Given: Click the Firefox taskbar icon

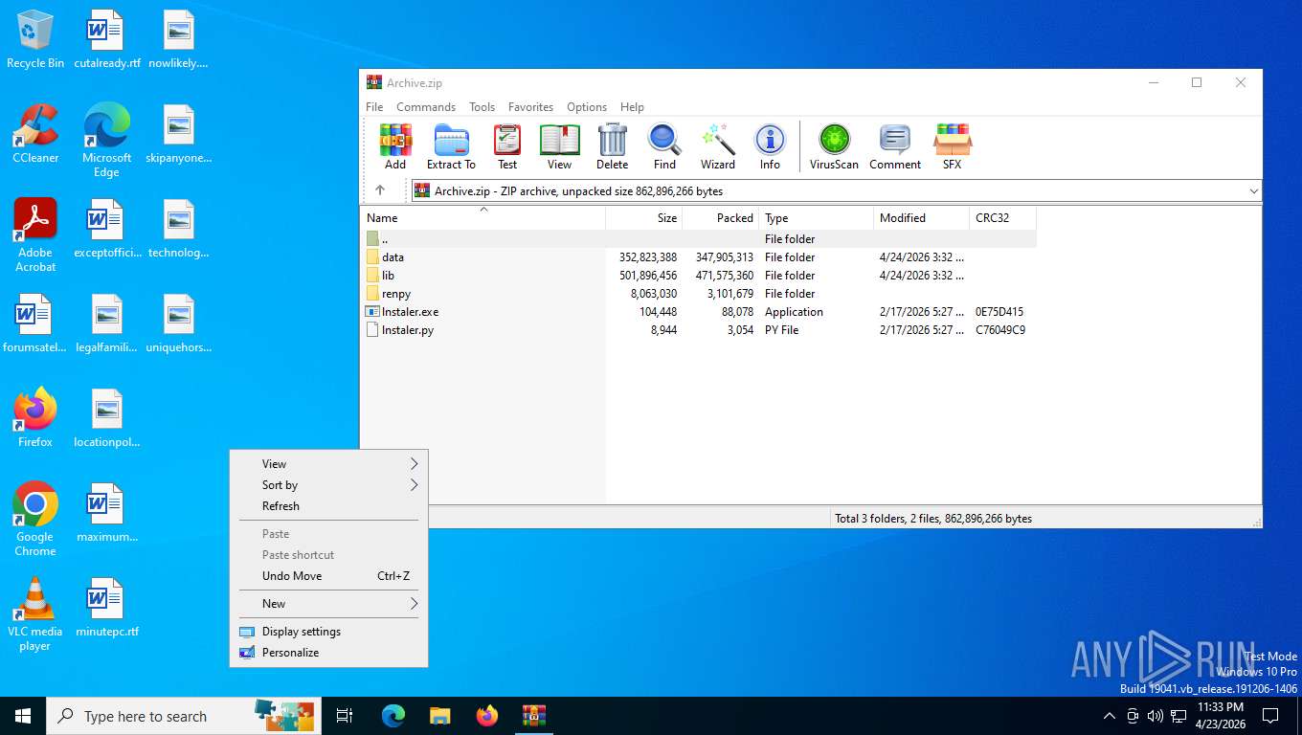Looking at the screenshot, I should [x=487, y=716].
